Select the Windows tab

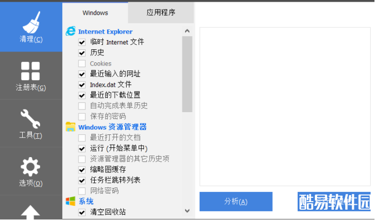click(95, 12)
